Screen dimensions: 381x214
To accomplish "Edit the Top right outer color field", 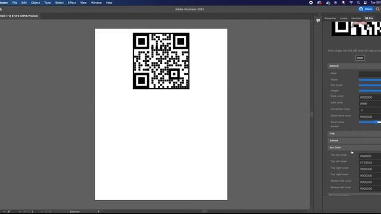I will tap(370, 169).
